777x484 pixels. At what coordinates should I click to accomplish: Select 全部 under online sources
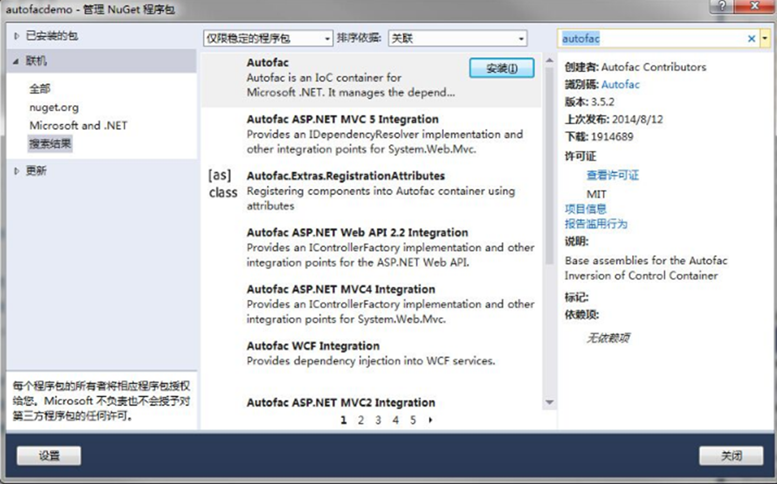click(40, 89)
